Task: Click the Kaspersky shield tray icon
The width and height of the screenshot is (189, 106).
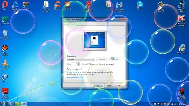Action: point(165,104)
